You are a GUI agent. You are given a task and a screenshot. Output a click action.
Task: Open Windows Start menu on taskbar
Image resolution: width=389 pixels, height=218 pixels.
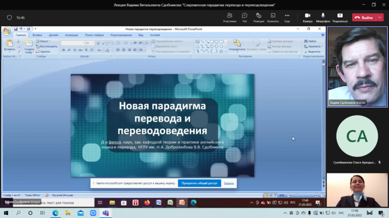pos(6,213)
